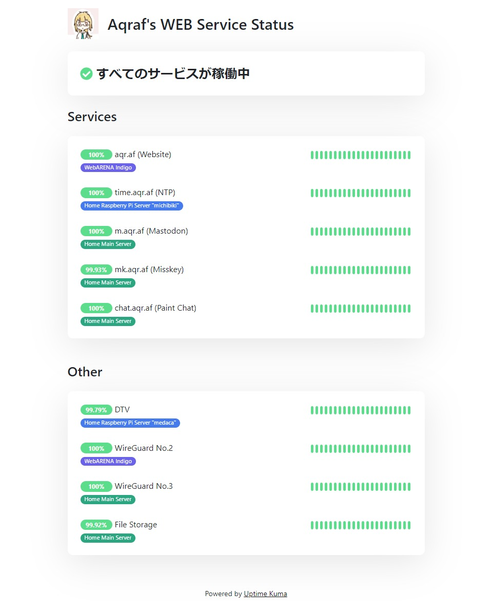Click the WireGuard No.2 monitor name
Viewport: 492px width, 611px height.
click(x=144, y=448)
